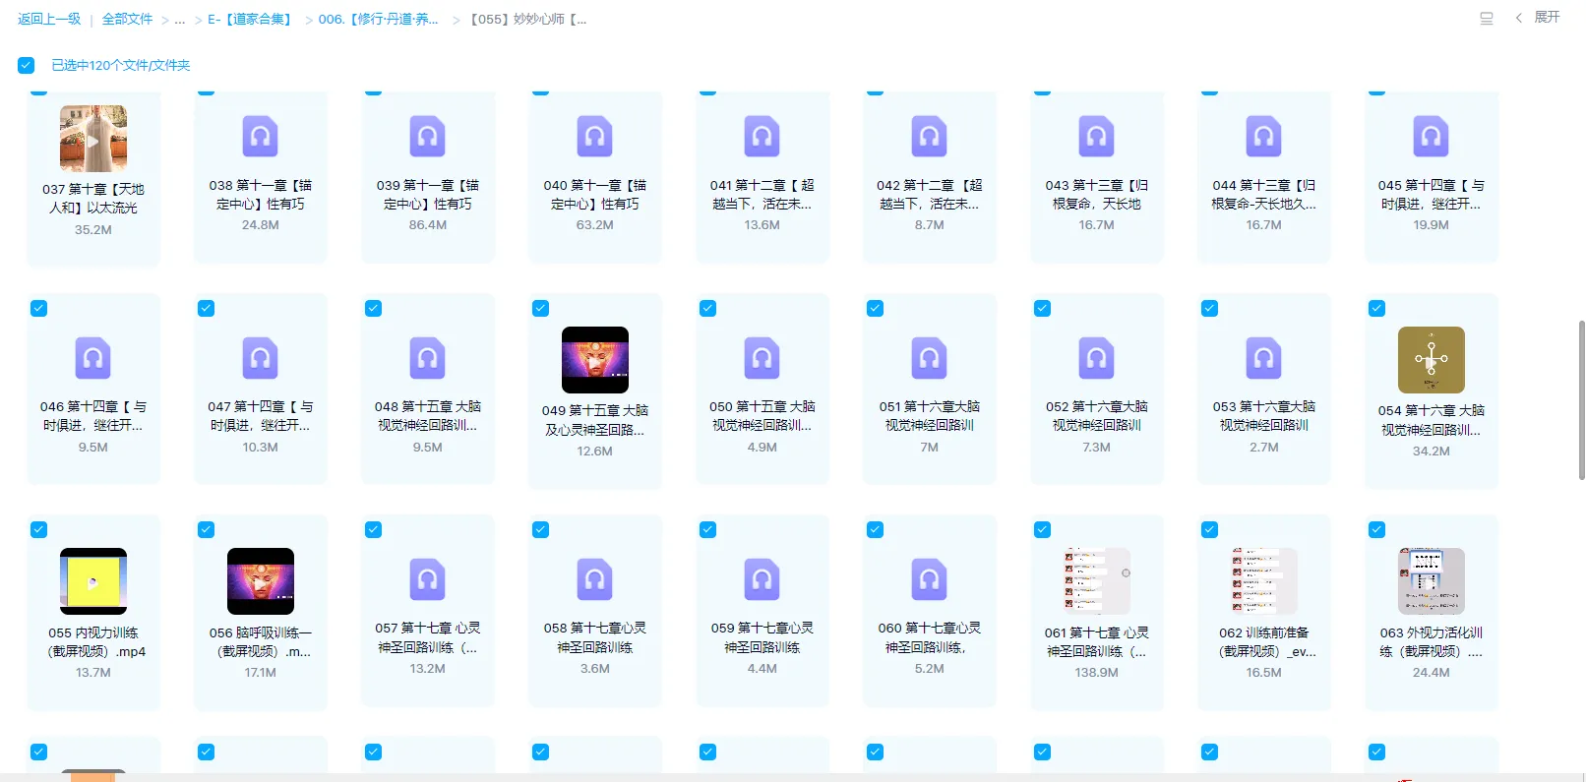The width and height of the screenshot is (1586, 782).
Task: Open audio icon of 052 第十六章 7.3M
Action: [1096, 358]
